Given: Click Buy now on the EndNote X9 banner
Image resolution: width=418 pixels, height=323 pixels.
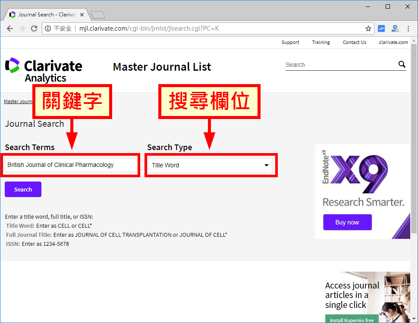Looking at the screenshot, I should tap(347, 222).
